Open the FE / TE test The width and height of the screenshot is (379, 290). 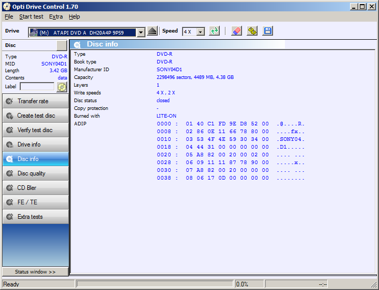36,202
